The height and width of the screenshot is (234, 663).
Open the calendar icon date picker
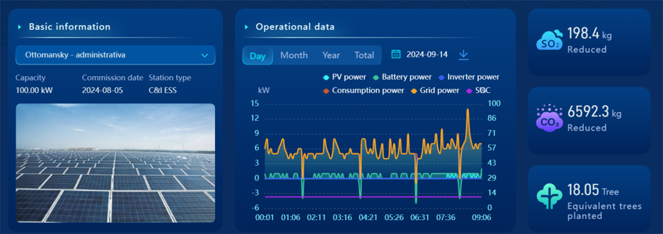coord(396,54)
